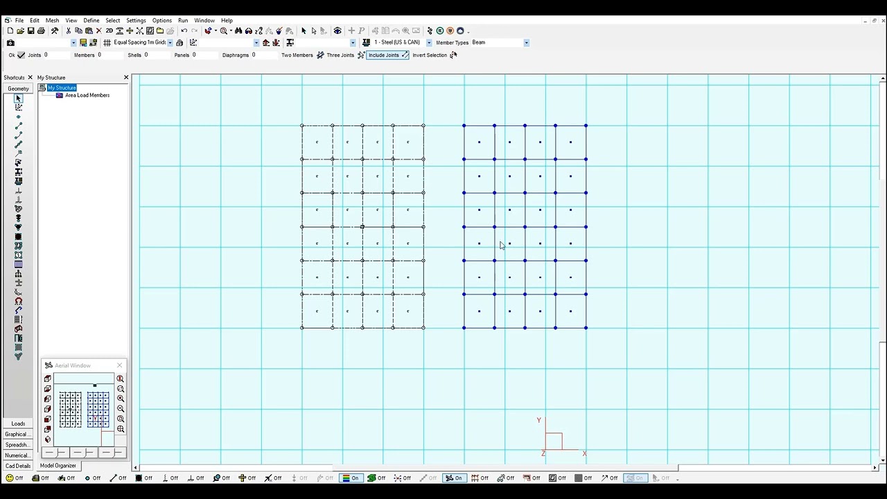Click the orange circular icon in the top toolbar
887x499 pixels.
click(450, 30)
